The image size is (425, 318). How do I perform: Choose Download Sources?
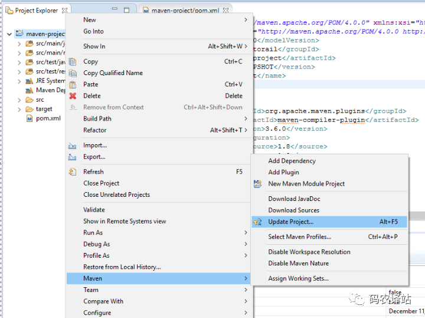click(329, 210)
